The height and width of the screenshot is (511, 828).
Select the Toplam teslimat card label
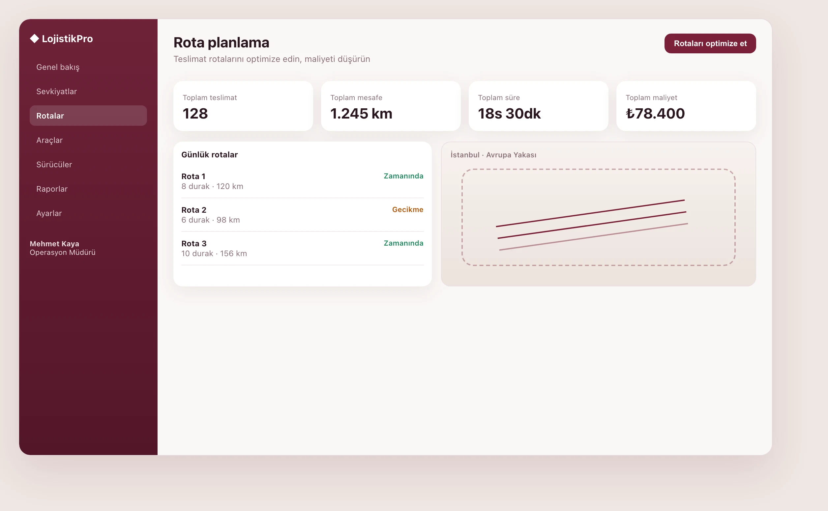210,98
